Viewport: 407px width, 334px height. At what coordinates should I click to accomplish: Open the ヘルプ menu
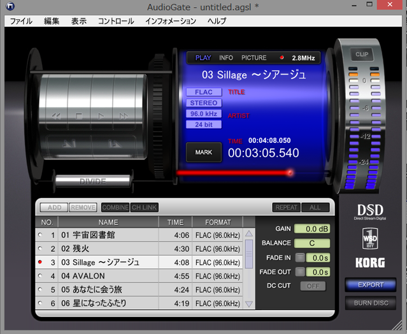[217, 21]
